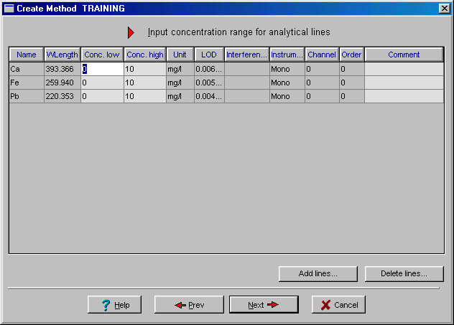The image size is (454, 325).
Task: Edit Conc. high value for Fe
Action: [145, 83]
